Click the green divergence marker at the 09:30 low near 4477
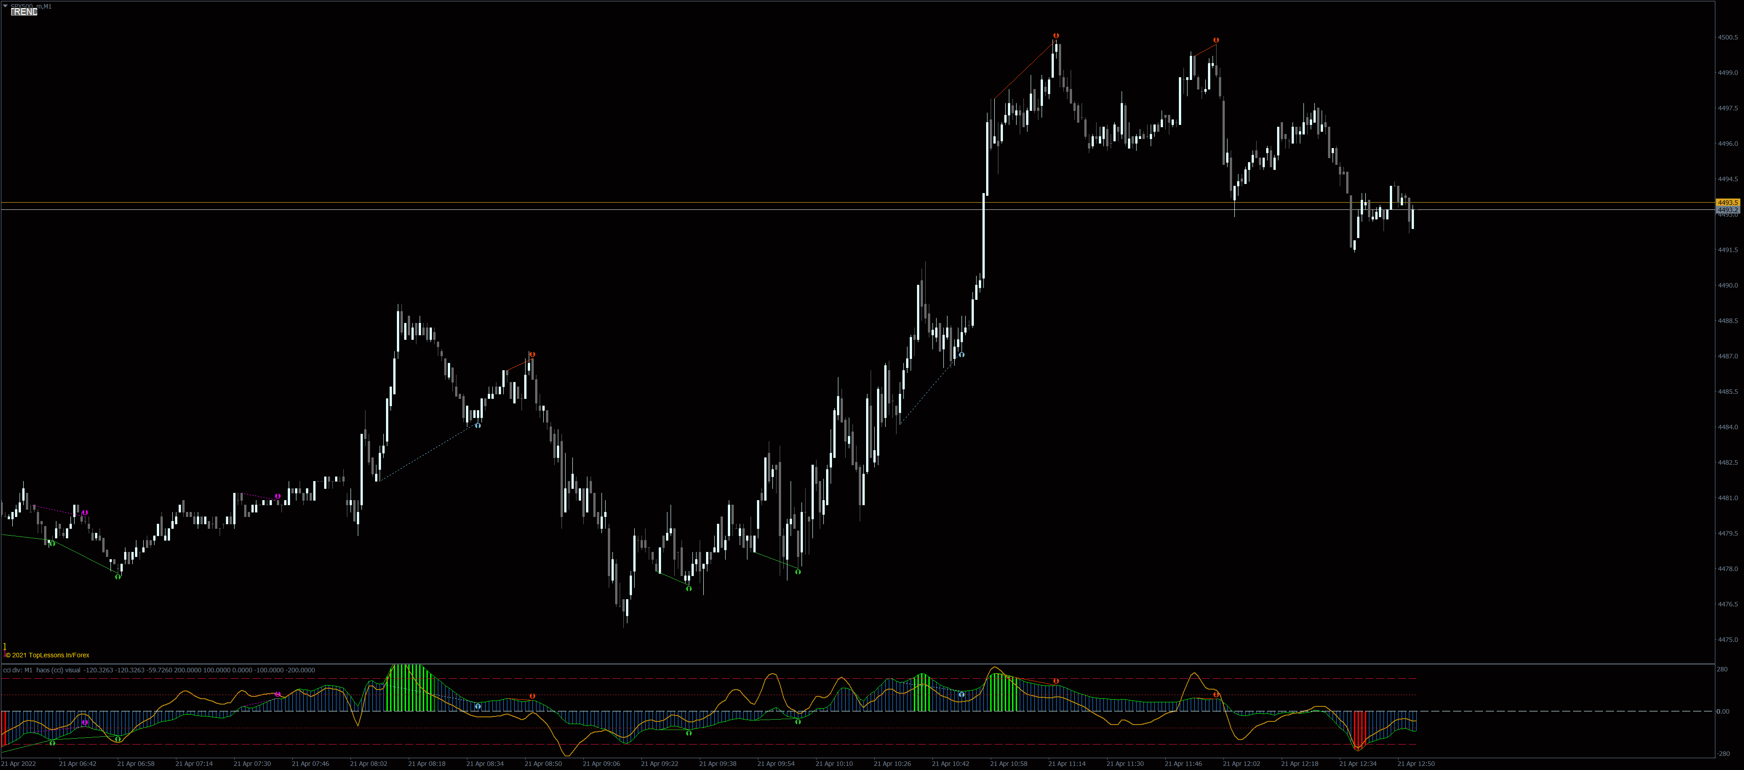Screen dimensions: 1744x770 (x=688, y=589)
